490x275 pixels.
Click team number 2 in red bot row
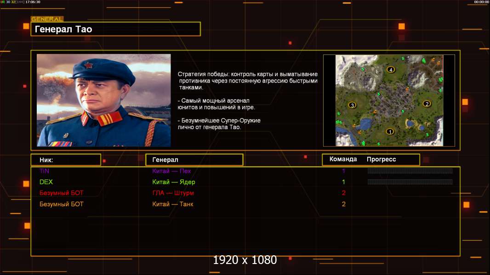click(344, 193)
